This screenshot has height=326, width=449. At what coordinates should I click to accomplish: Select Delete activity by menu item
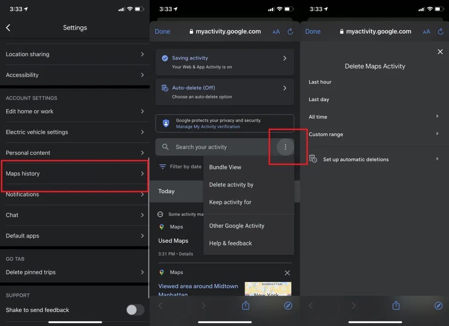(x=231, y=185)
